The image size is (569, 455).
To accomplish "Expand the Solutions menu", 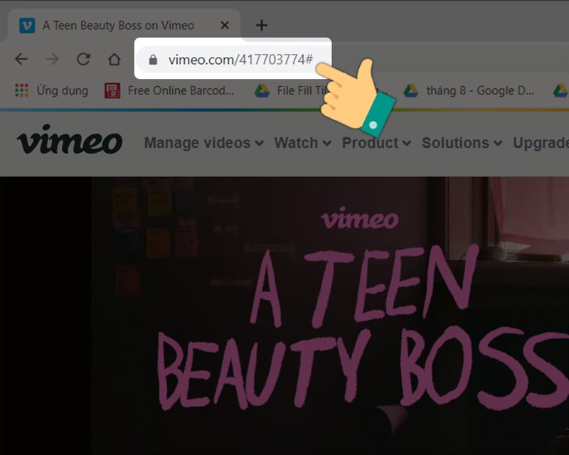I will pyautogui.click(x=462, y=143).
